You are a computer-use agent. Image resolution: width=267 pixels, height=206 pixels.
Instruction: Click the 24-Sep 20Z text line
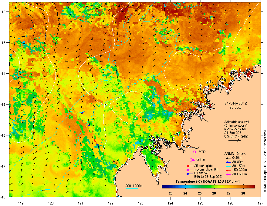pos(233,133)
